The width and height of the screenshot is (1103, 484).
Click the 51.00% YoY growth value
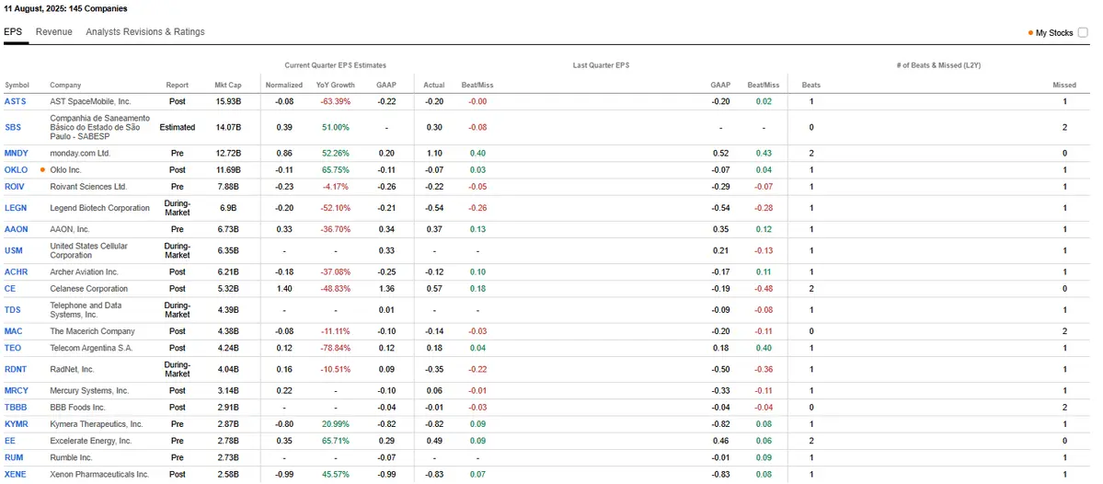coord(336,127)
